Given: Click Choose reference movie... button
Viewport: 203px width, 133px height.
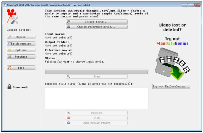Looking at the screenshot, I should click(96, 27).
